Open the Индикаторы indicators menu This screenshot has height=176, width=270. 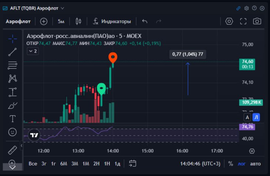click(x=112, y=21)
